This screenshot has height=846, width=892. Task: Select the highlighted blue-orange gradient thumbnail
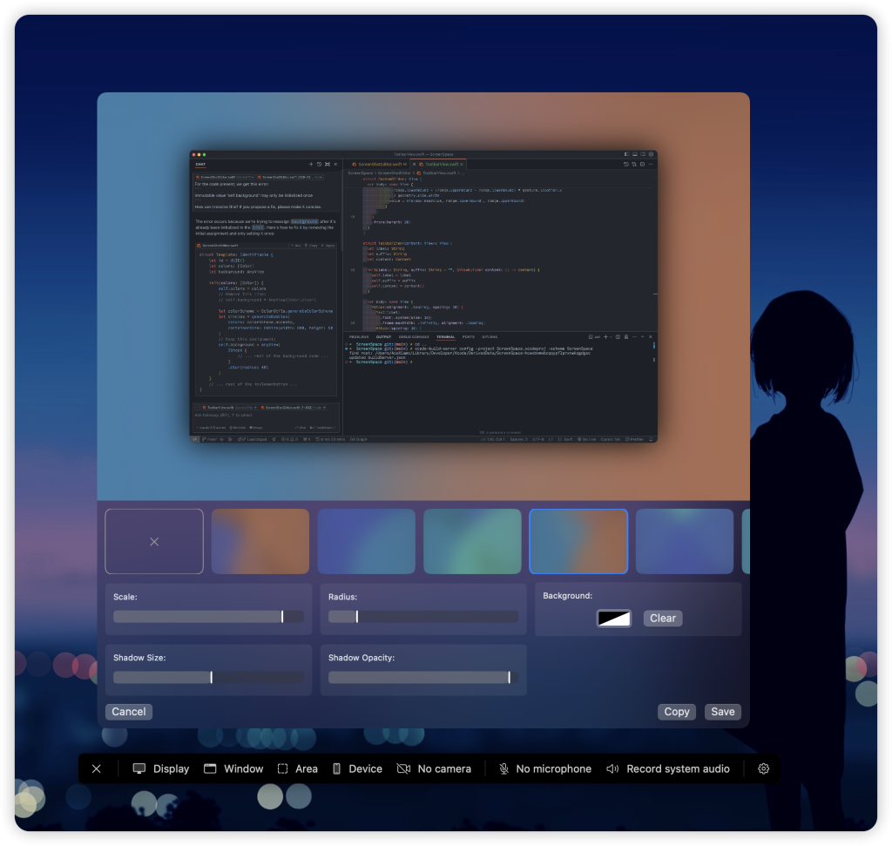578,541
